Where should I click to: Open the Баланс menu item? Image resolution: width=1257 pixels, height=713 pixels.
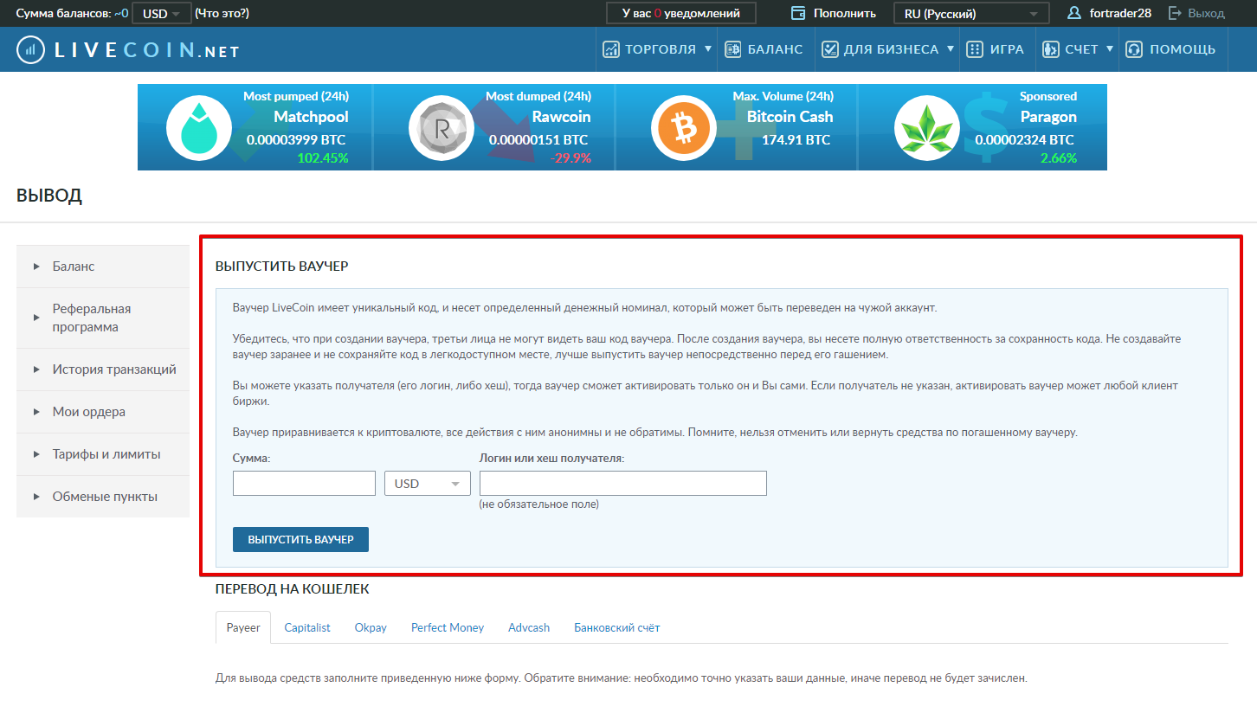click(x=776, y=49)
